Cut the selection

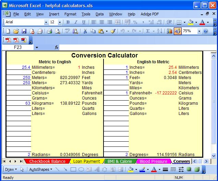click(x=85, y=31)
